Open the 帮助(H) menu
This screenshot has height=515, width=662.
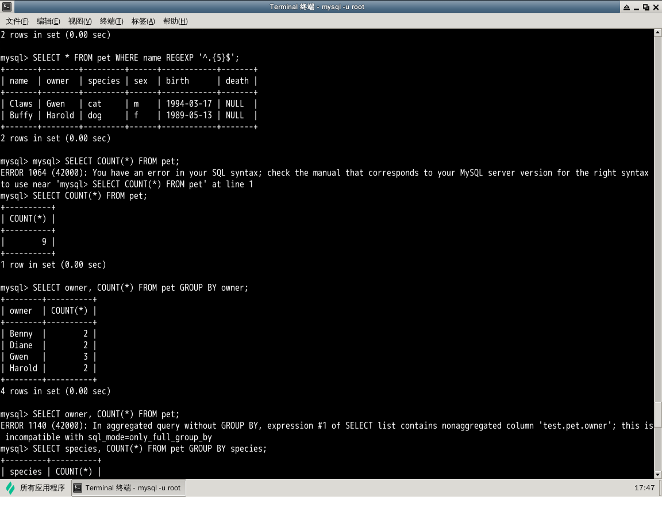(x=175, y=21)
